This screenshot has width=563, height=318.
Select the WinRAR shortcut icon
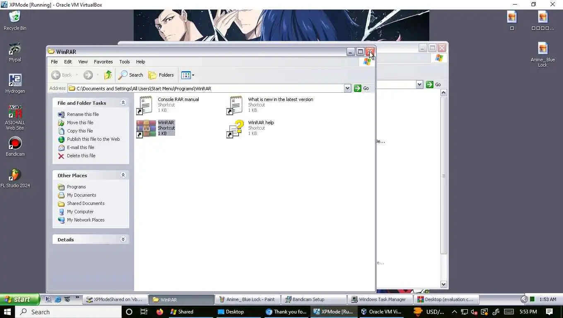(x=146, y=128)
